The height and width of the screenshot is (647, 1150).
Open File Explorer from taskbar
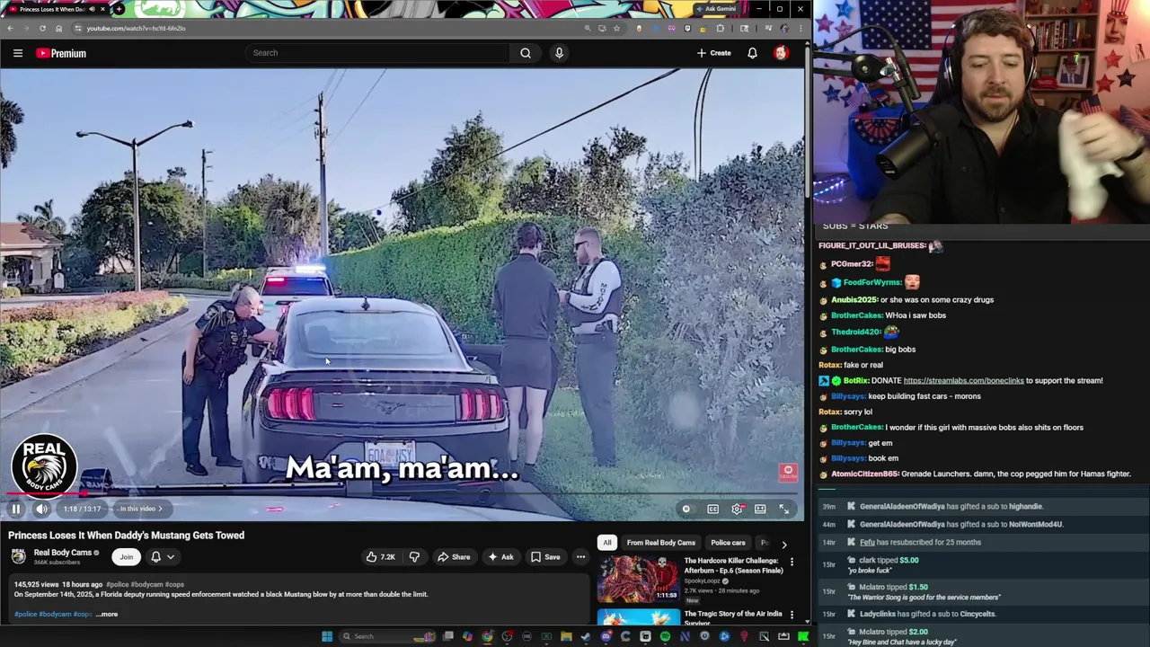tap(566, 636)
